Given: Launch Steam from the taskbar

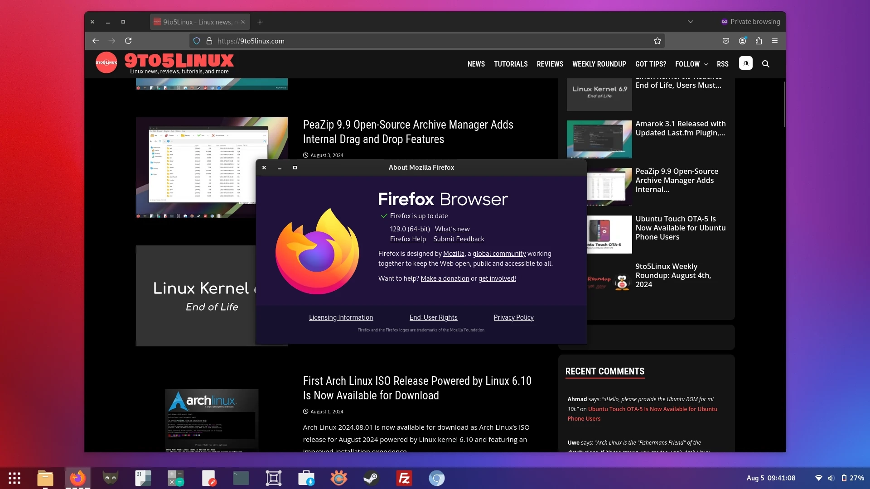Looking at the screenshot, I should point(371,478).
